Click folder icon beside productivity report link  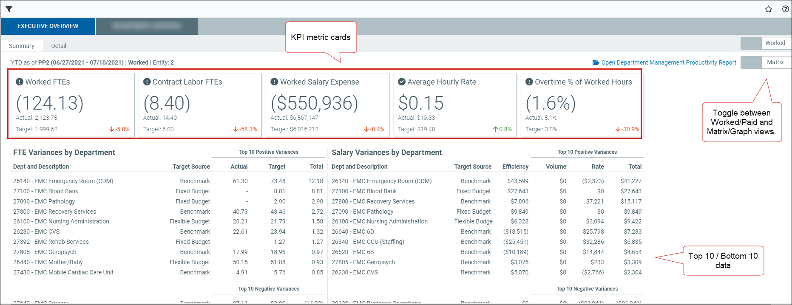[596, 62]
